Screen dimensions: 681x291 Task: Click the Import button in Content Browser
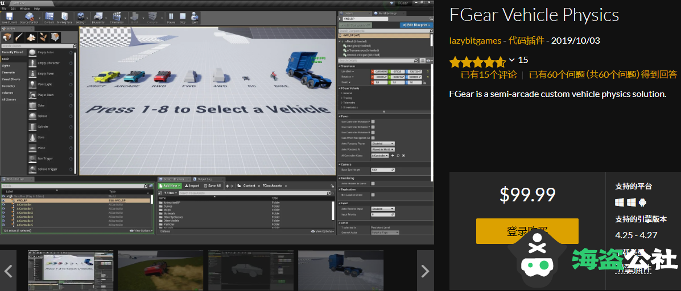(x=192, y=185)
